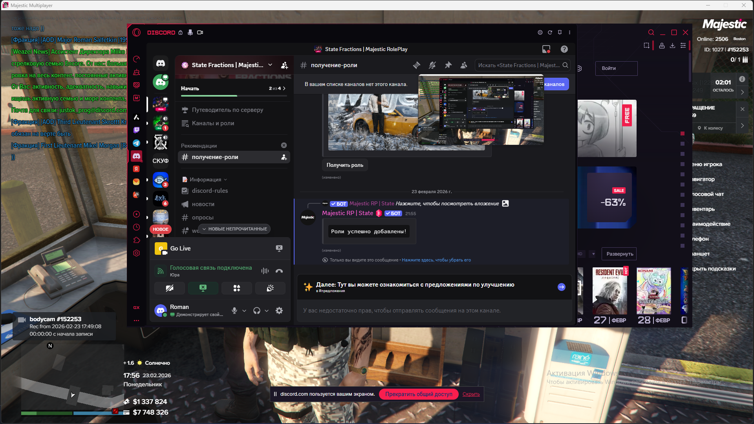754x424 pixels.
Task: Open Discord user settings gear
Action: (x=279, y=311)
